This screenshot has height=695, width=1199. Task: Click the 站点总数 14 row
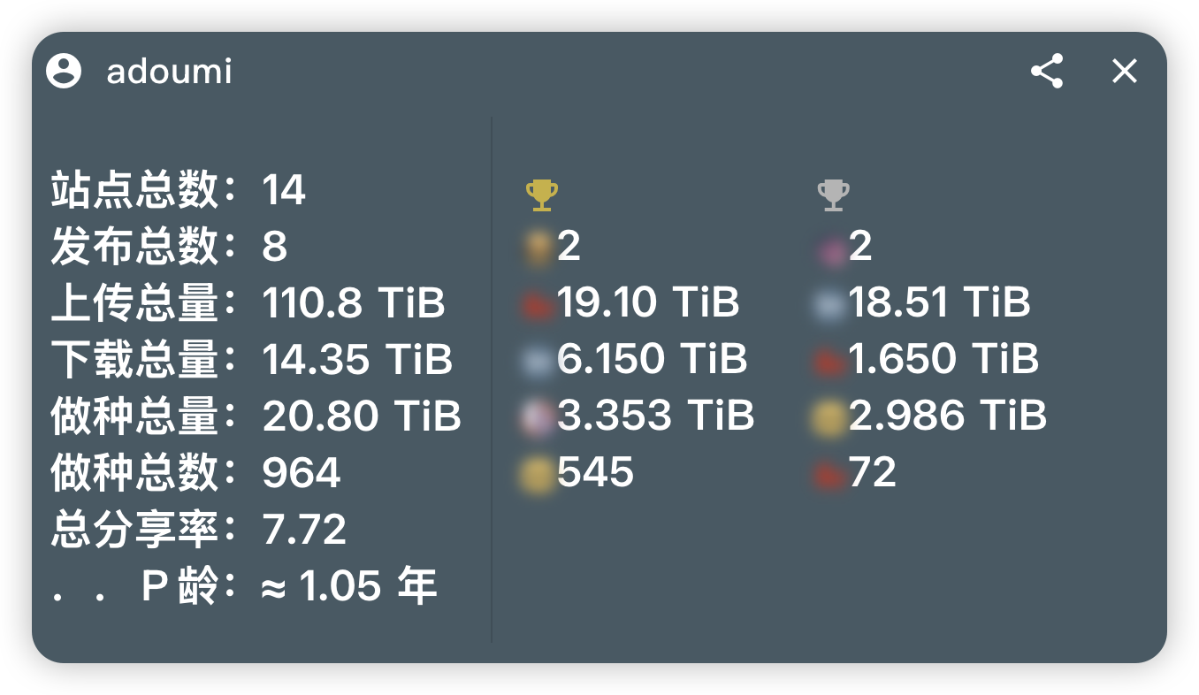pyautogui.click(x=179, y=190)
